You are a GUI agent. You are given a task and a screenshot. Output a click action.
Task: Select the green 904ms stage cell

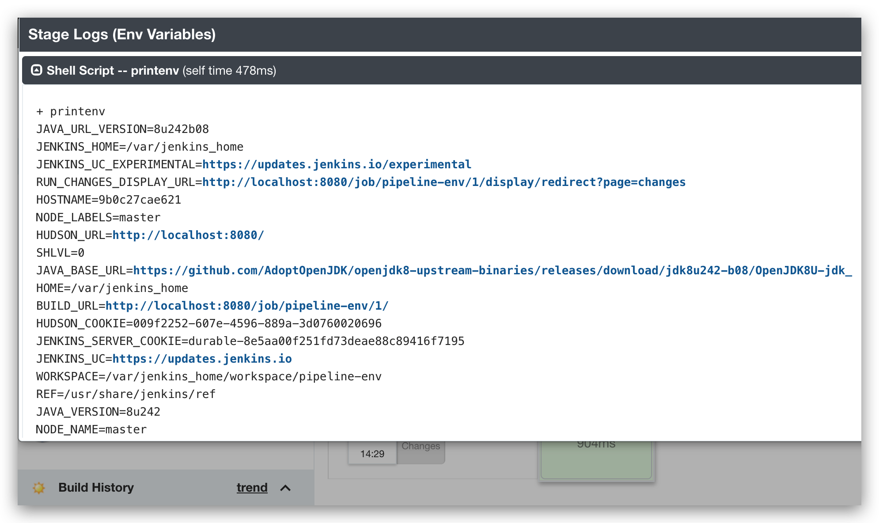point(596,459)
